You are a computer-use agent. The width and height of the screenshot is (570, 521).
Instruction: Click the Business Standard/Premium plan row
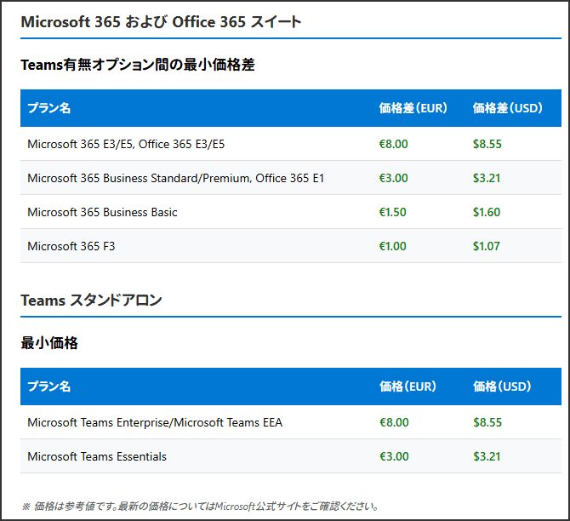pyautogui.click(x=175, y=178)
